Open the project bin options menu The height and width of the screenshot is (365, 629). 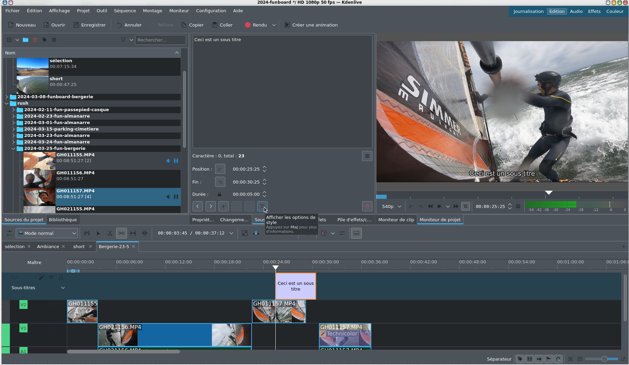point(54,40)
